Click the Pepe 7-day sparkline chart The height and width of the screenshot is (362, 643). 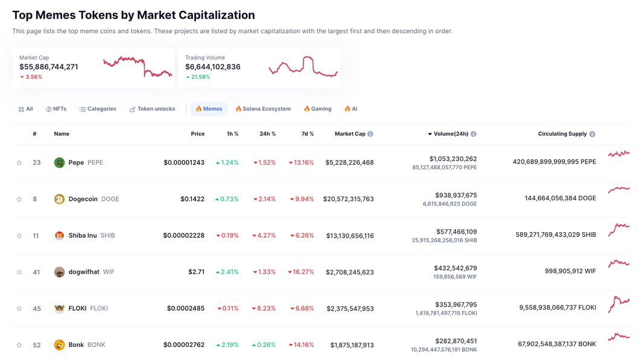point(618,155)
